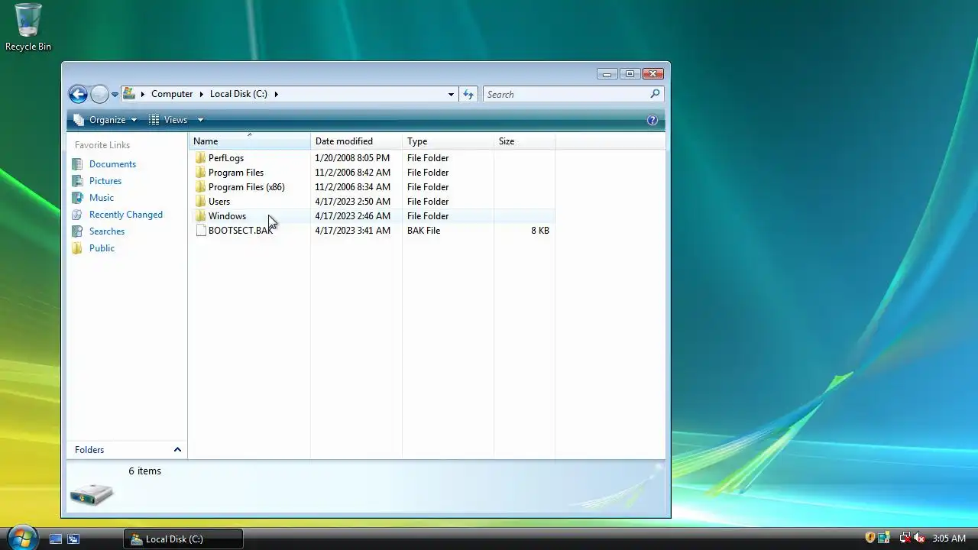Expand the arrow after Local Disk (C:)
Viewport: 978px width, 550px height.
click(276, 94)
